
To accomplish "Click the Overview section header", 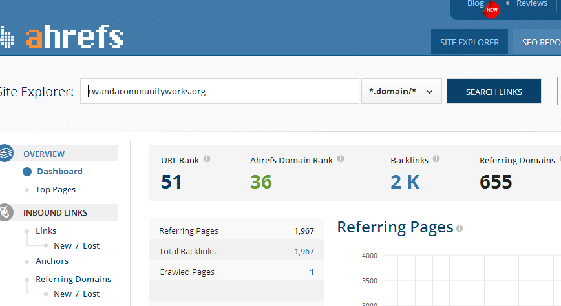I will point(44,154).
